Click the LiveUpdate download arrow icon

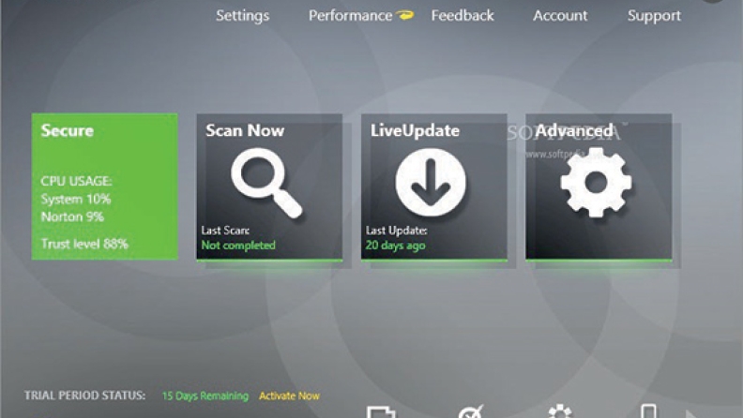coord(431,182)
